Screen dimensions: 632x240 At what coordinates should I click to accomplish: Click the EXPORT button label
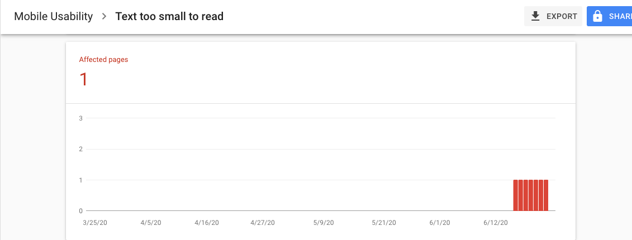562,17
